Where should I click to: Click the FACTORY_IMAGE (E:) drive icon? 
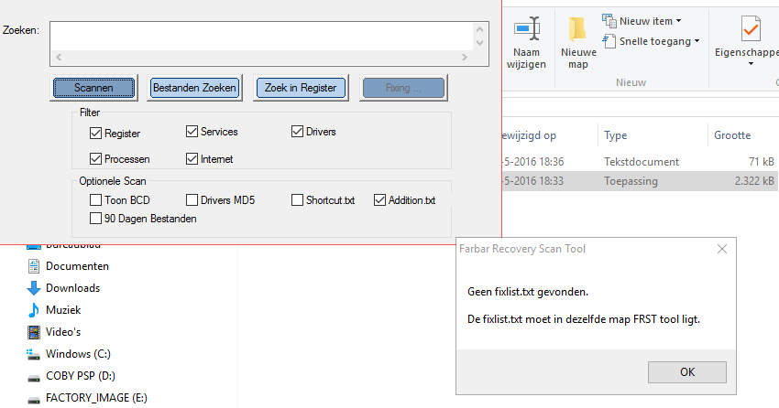click(x=34, y=400)
